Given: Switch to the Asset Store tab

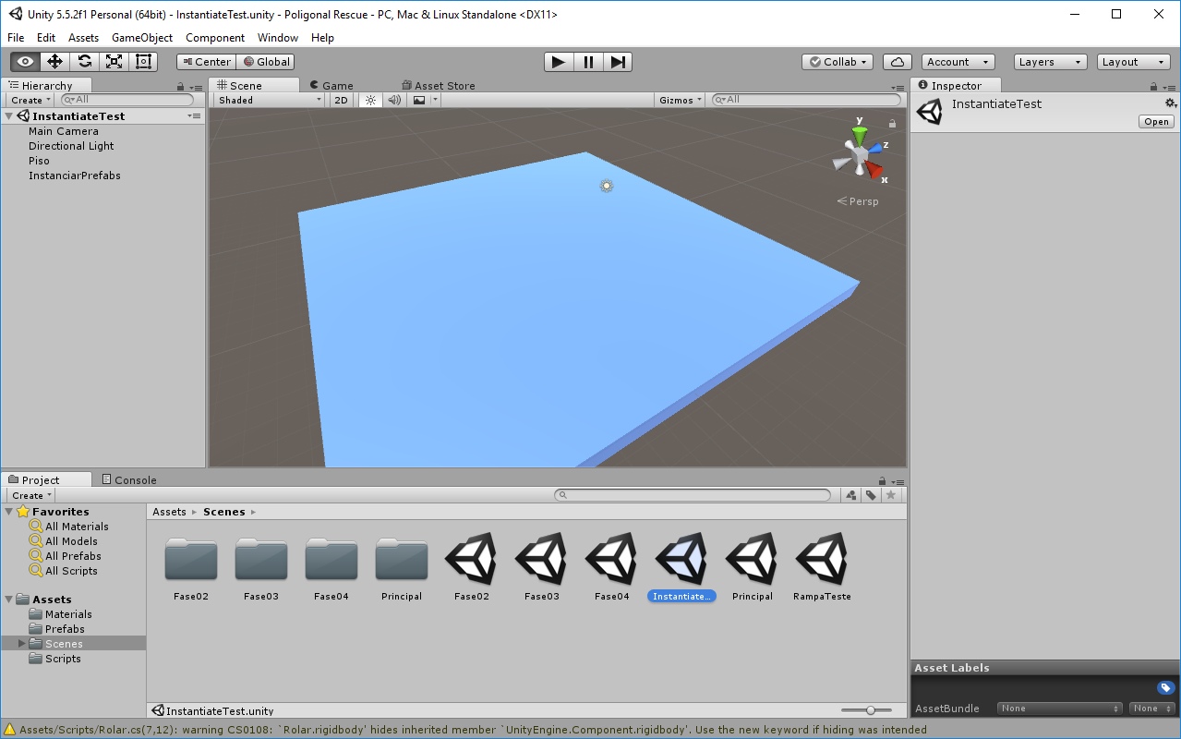Looking at the screenshot, I should coord(439,86).
